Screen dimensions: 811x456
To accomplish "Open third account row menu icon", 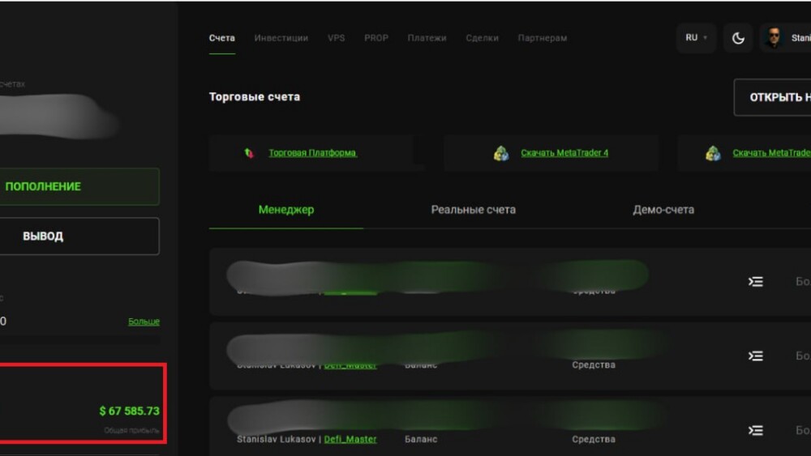I will 756,430.
